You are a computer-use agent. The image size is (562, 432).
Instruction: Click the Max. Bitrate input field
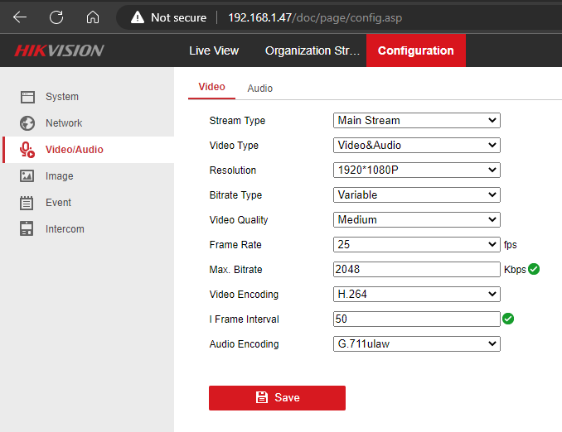(x=416, y=270)
